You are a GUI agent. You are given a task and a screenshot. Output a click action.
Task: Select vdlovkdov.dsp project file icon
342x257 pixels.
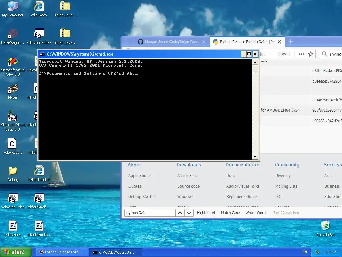[13, 201]
